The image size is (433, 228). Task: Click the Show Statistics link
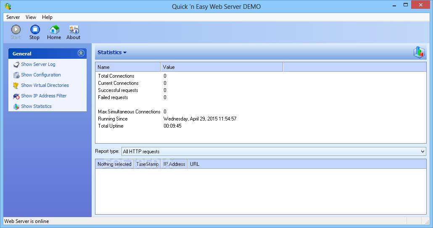pyautogui.click(x=37, y=106)
